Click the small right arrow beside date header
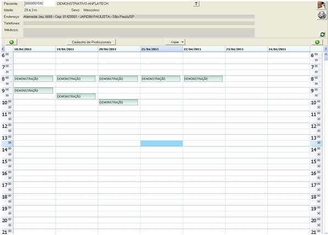Screen dimensions: 328x235 326,49
